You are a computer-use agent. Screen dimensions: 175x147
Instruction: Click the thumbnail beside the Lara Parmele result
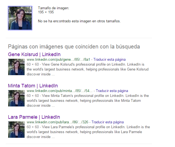16,130
